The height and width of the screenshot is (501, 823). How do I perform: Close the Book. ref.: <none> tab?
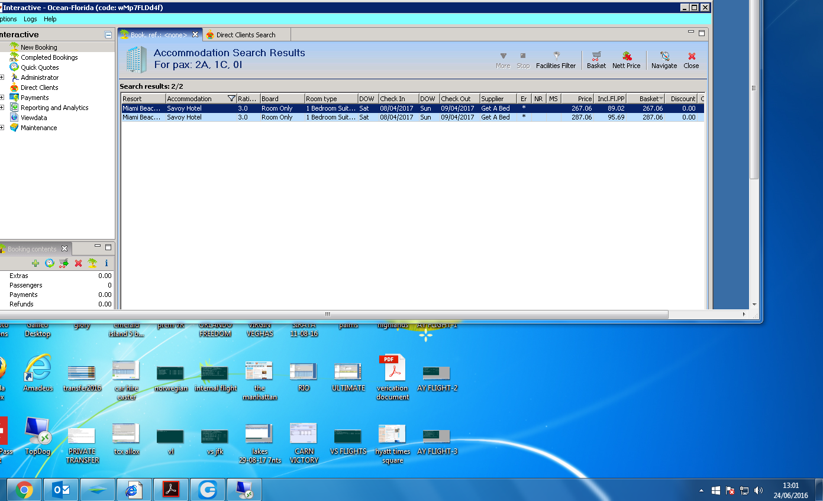[x=195, y=35]
